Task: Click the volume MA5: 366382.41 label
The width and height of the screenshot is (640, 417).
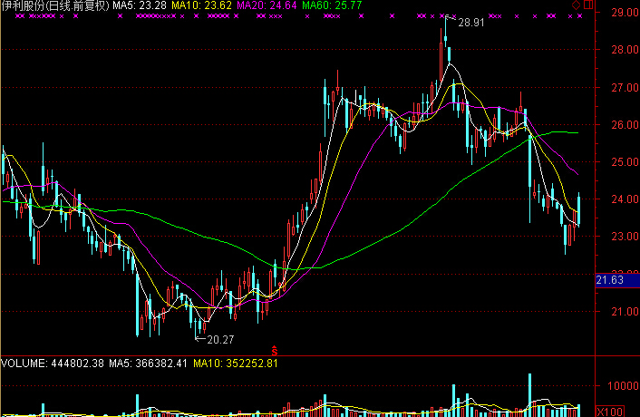Action: click(148, 364)
